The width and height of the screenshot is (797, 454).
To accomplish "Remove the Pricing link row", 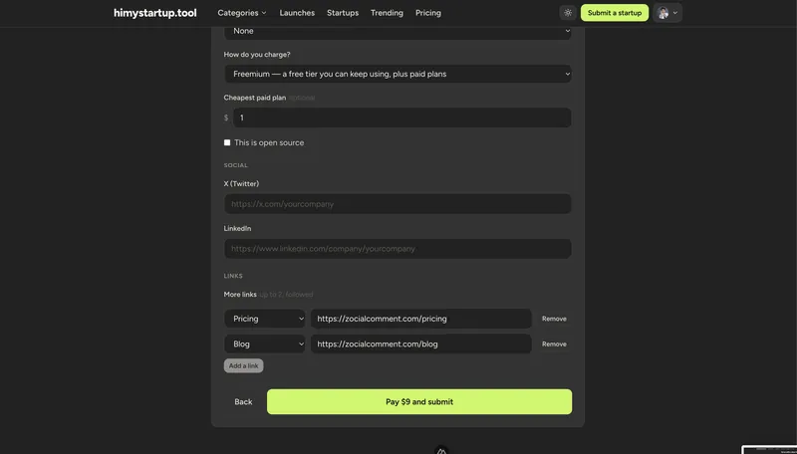I will [554, 319].
